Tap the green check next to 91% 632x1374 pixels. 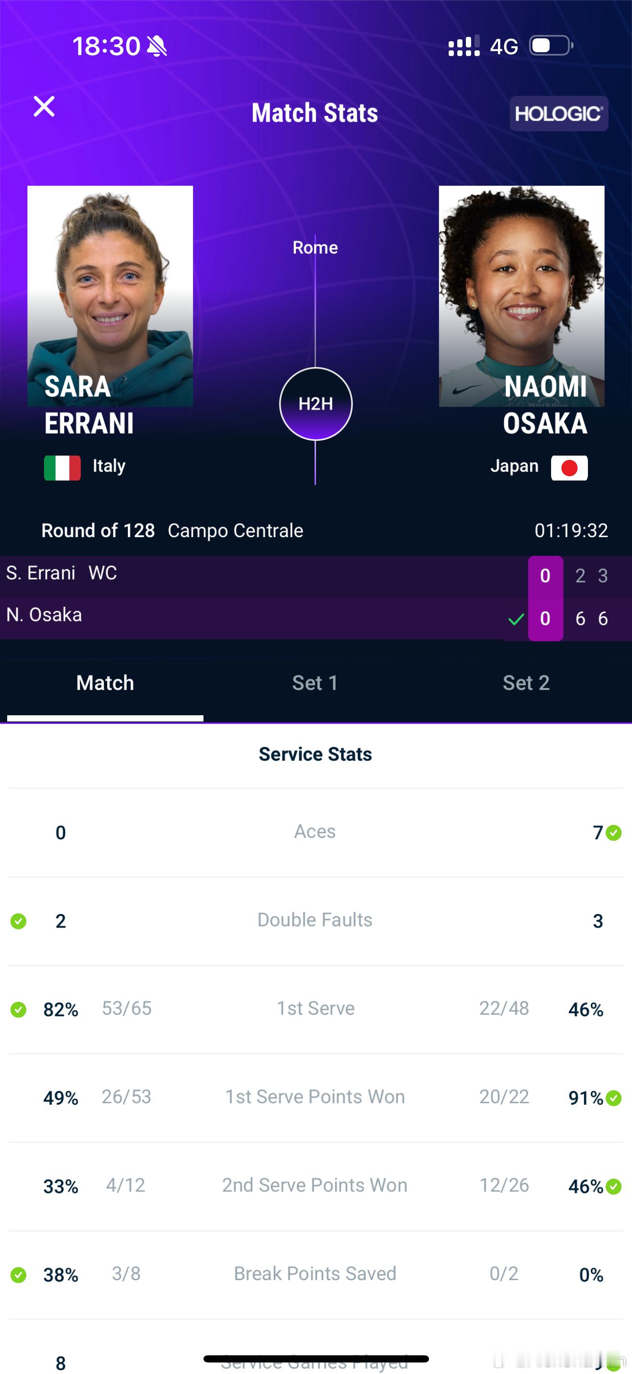click(613, 1098)
